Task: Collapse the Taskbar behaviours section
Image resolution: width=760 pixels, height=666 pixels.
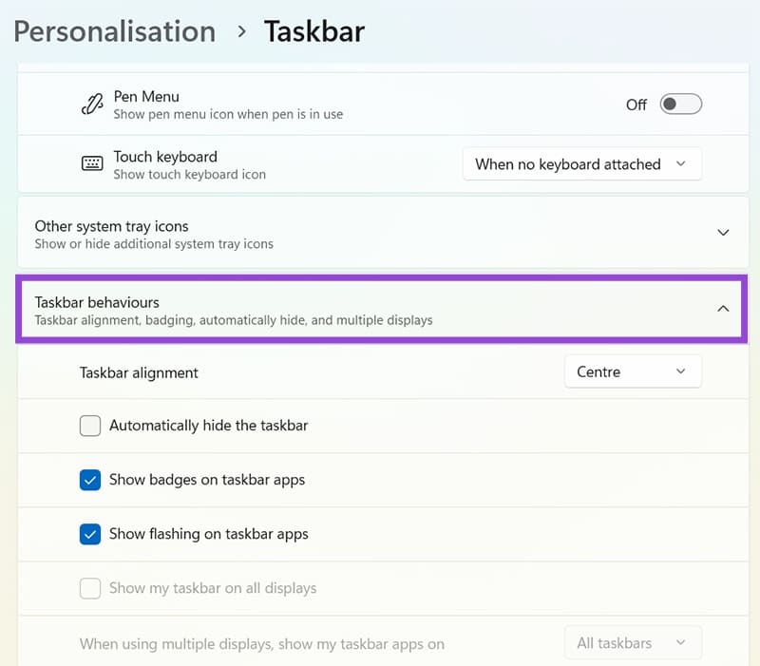Action: [x=723, y=308]
